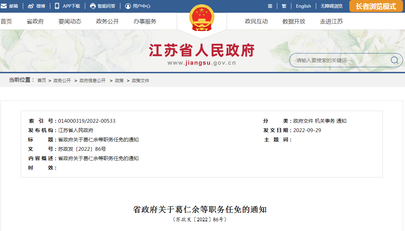Viewport: 405px width, 231px height.
Task: Click the mail envelope icon
Action: (x=4, y=6)
